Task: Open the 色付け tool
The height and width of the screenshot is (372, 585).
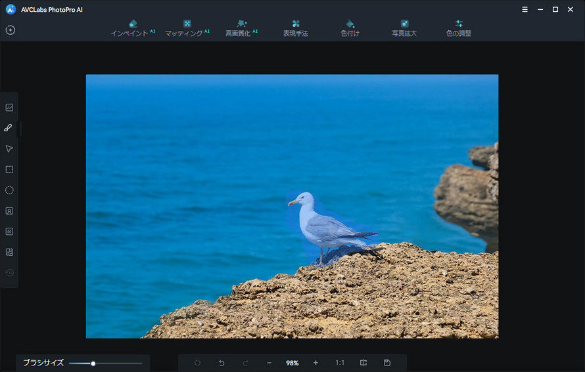Action: click(x=350, y=28)
